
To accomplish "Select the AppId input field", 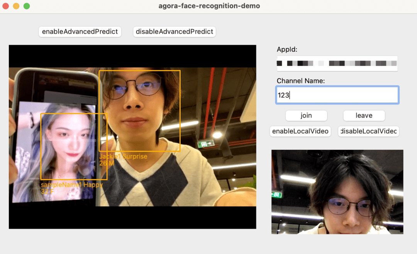I will 337,64.
